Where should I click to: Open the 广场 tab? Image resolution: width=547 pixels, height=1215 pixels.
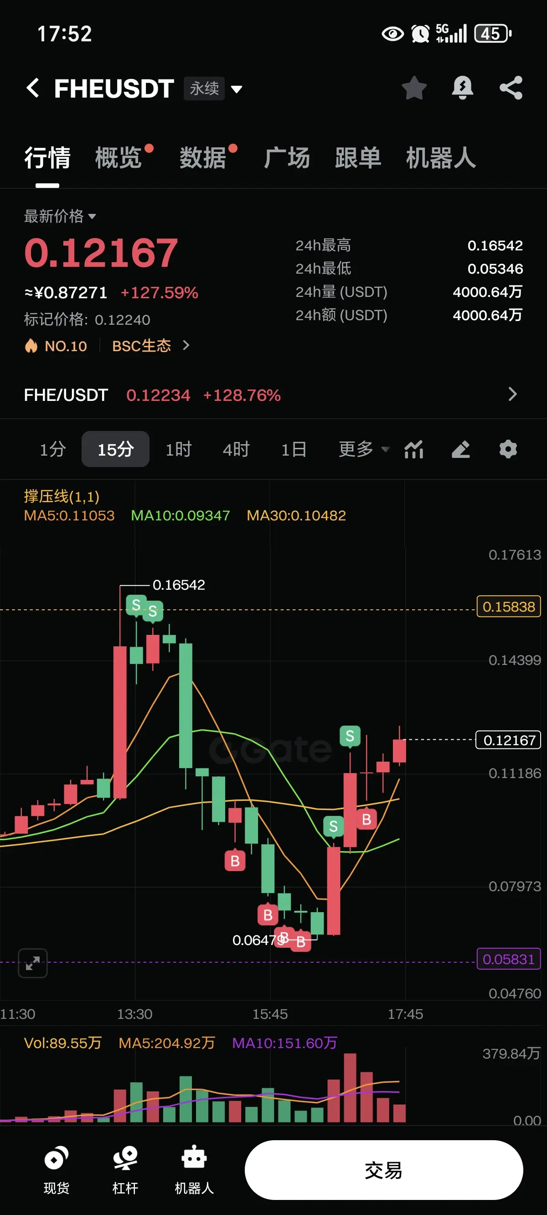pos(287,157)
